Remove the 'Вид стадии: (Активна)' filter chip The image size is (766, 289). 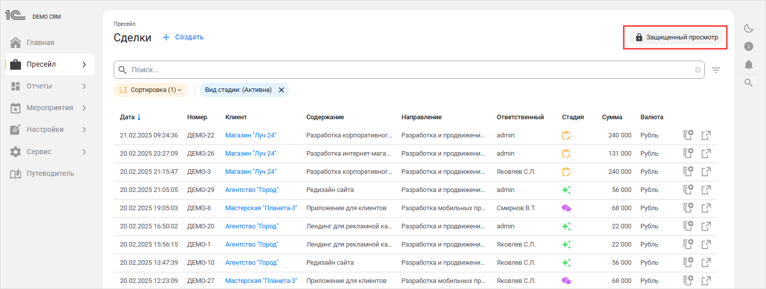click(x=281, y=90)
